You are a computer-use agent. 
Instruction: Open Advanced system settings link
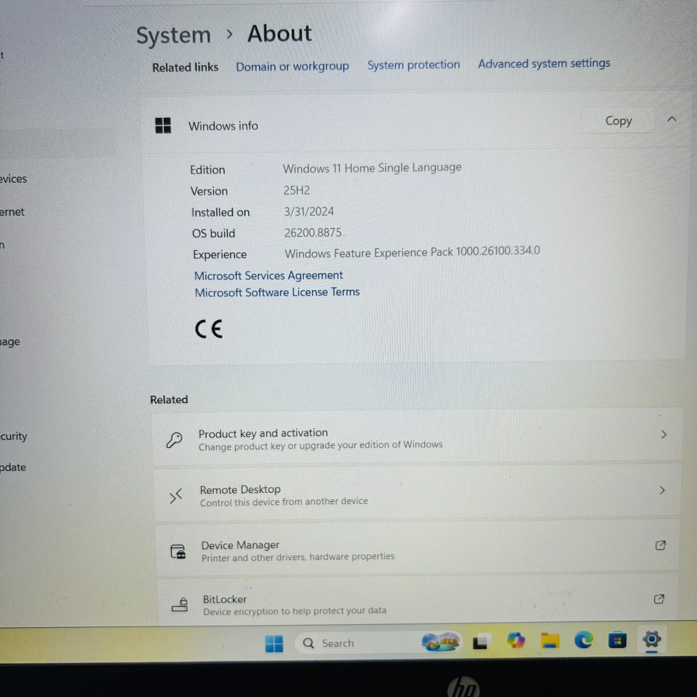pyautogui.click(x=544, y=64)
